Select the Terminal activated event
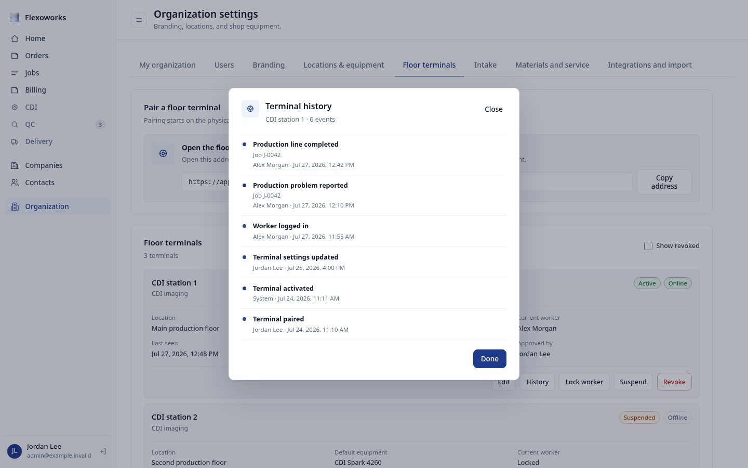The width and height of the screenshot is (748, 468). [374, 293]
